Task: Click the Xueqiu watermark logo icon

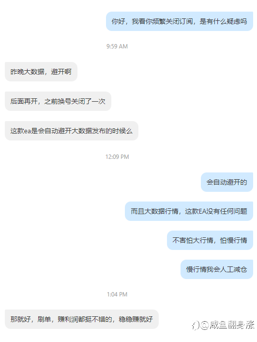Action: 196,326
